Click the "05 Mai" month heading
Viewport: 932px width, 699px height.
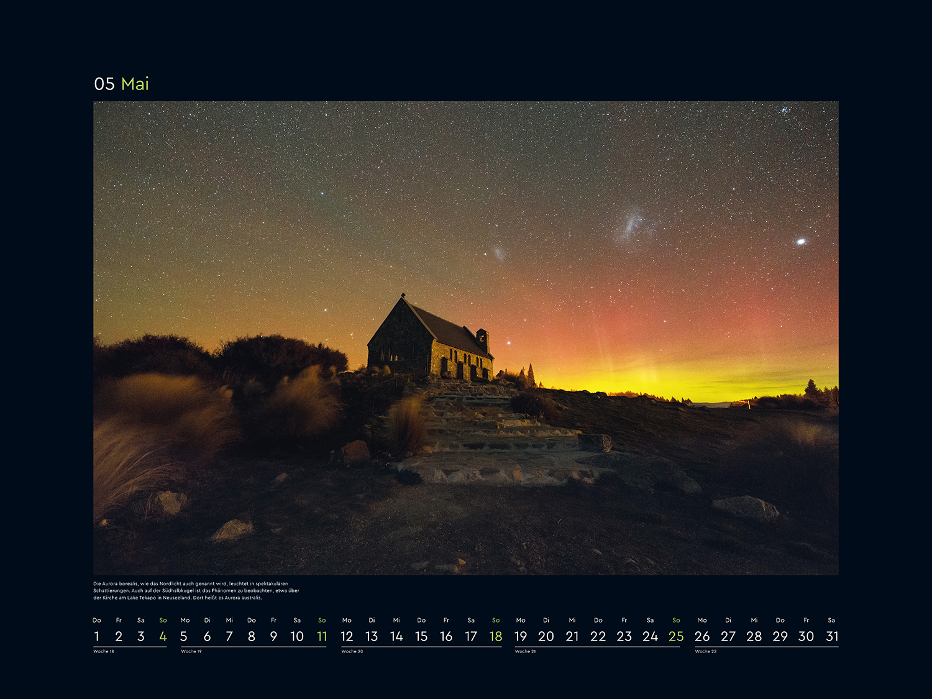pyautogui.click(x=121, y=84)
